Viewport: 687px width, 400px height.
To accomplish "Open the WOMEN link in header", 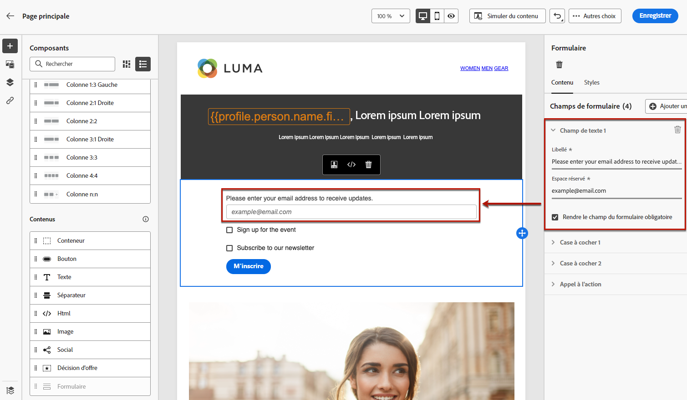I will [470, 68].
